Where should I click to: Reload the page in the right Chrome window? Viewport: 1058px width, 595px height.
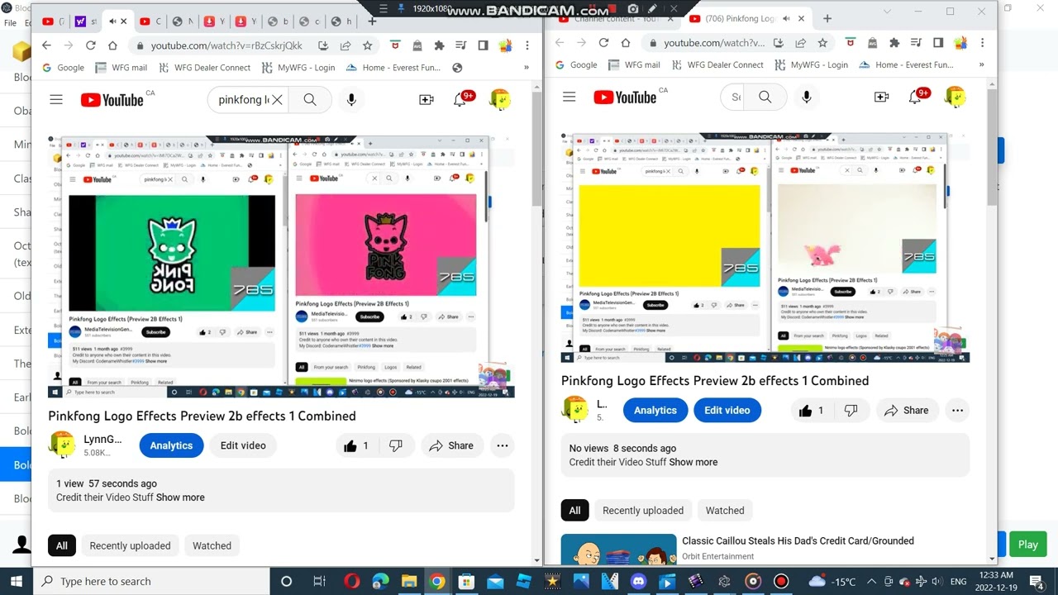pyautogui.click(x=603, y=43)
